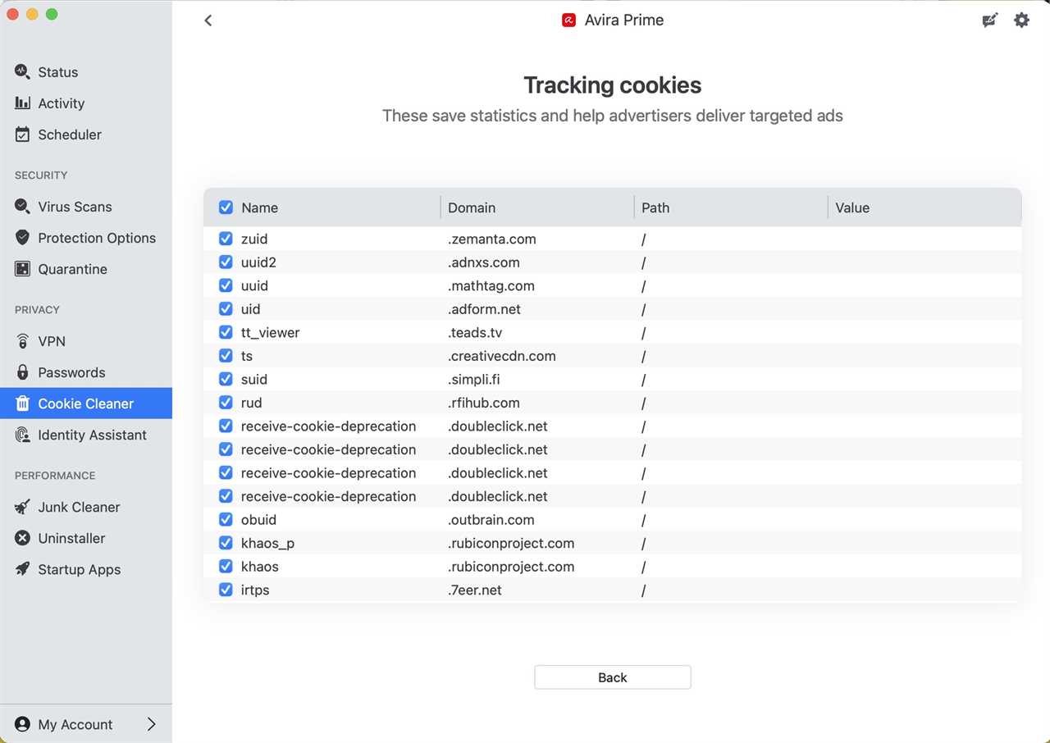Click the Status heartbeat icon in sidebar
This screenshot has width=1050, height=743.
[22, 72]
